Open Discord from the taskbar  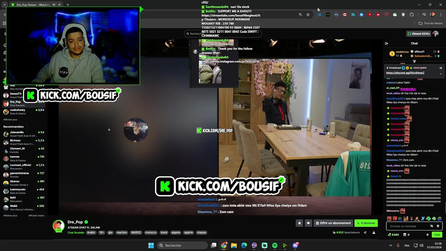295,245
